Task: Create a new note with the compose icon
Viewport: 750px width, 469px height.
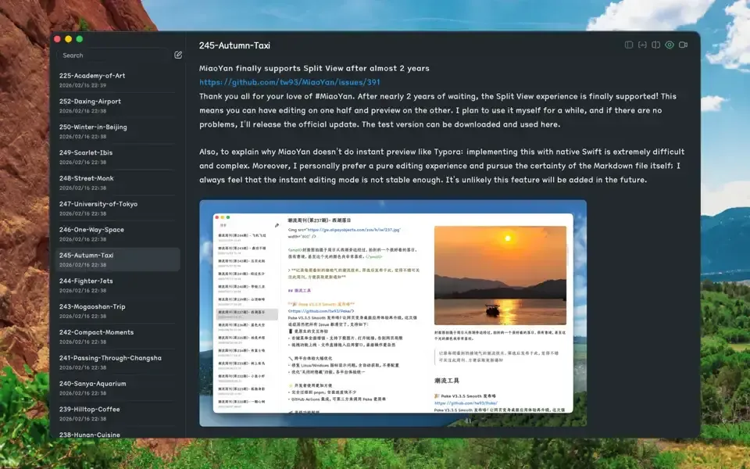Action: coord(178,55)
